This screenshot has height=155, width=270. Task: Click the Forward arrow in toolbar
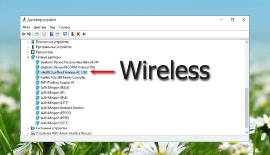click(x=29, y=34)
